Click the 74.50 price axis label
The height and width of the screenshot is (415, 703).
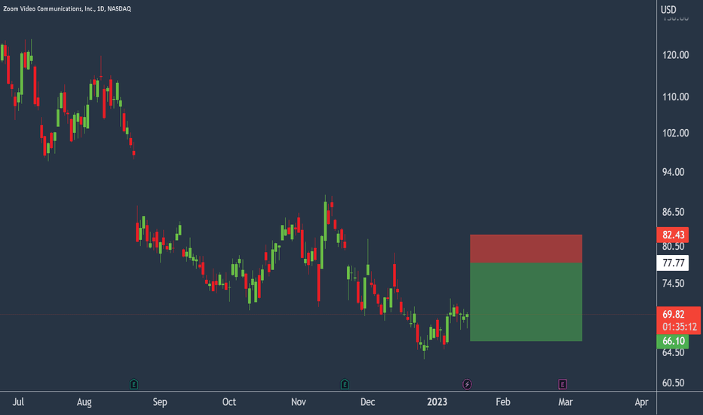pyautogui.click(x=673, y=284)
